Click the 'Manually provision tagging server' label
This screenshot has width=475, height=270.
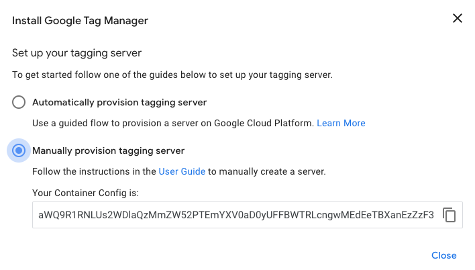coord(109,150)
